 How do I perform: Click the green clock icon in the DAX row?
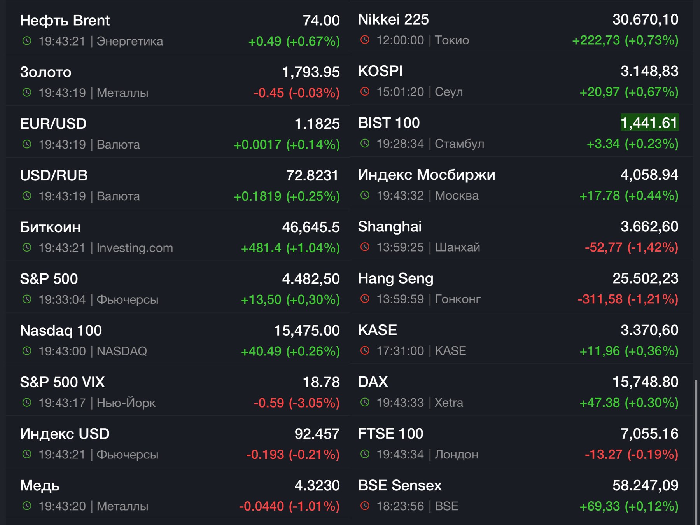(365, 402)
